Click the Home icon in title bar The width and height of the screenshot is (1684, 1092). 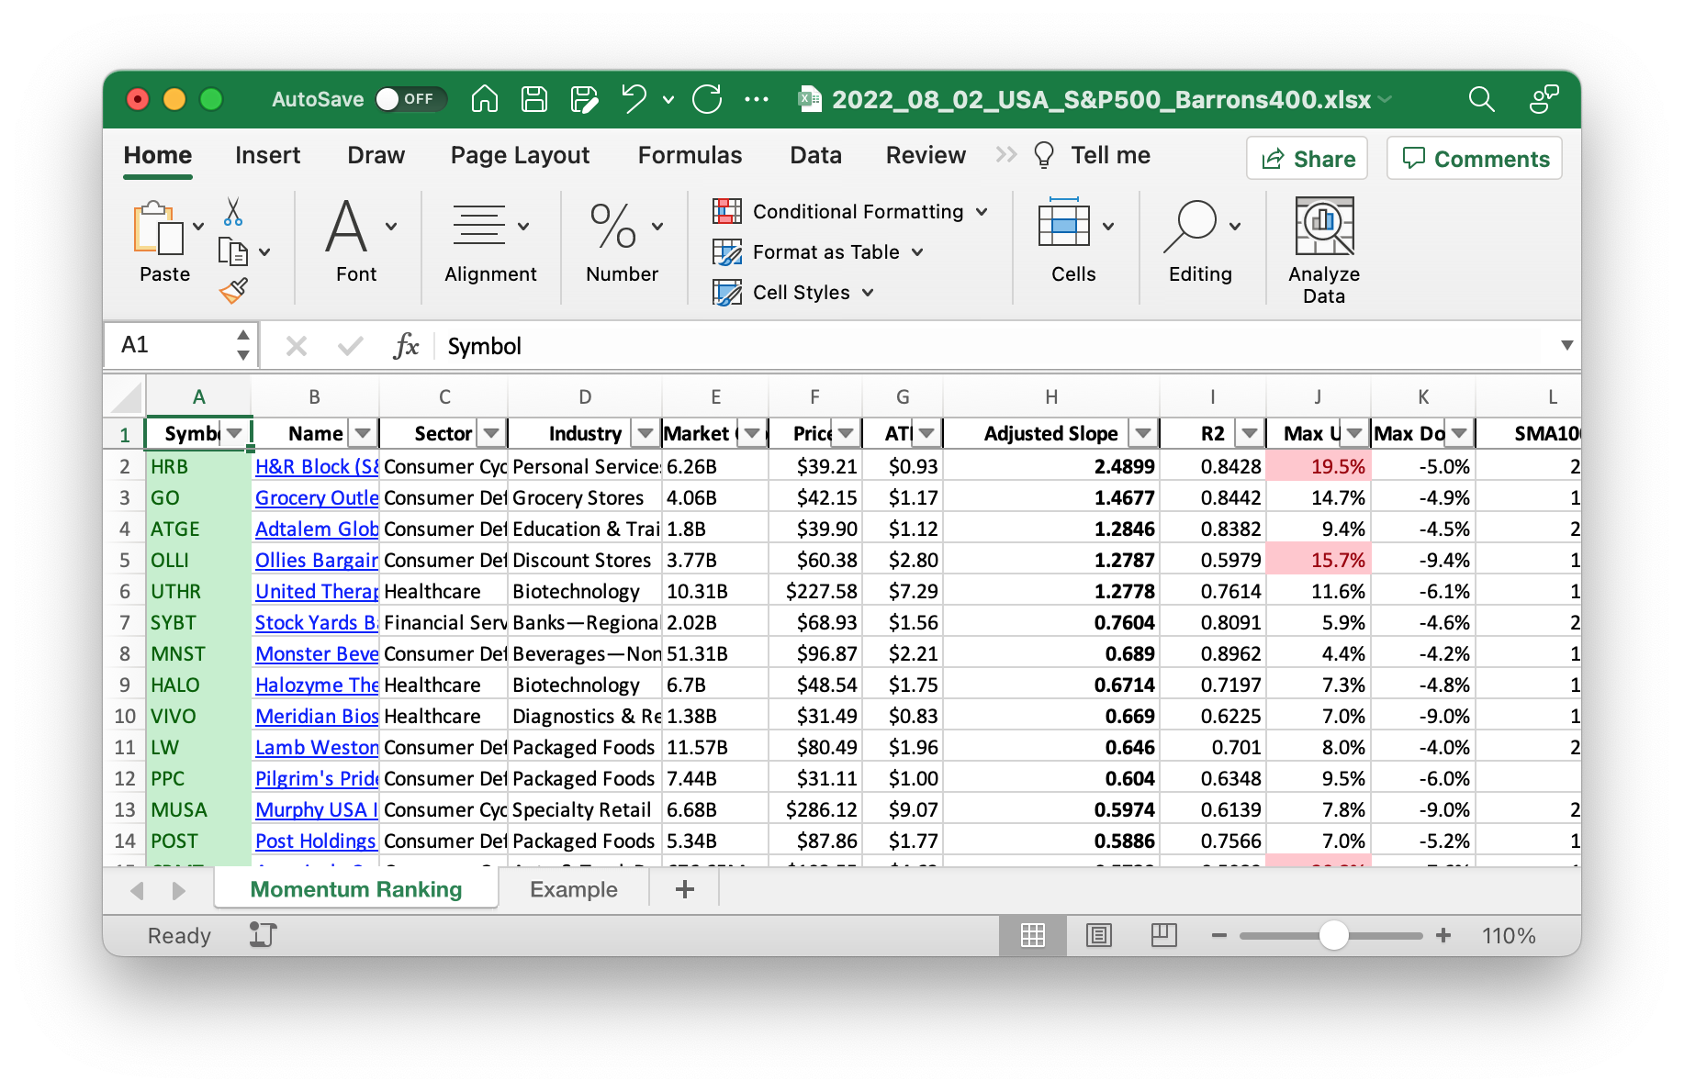484,99
